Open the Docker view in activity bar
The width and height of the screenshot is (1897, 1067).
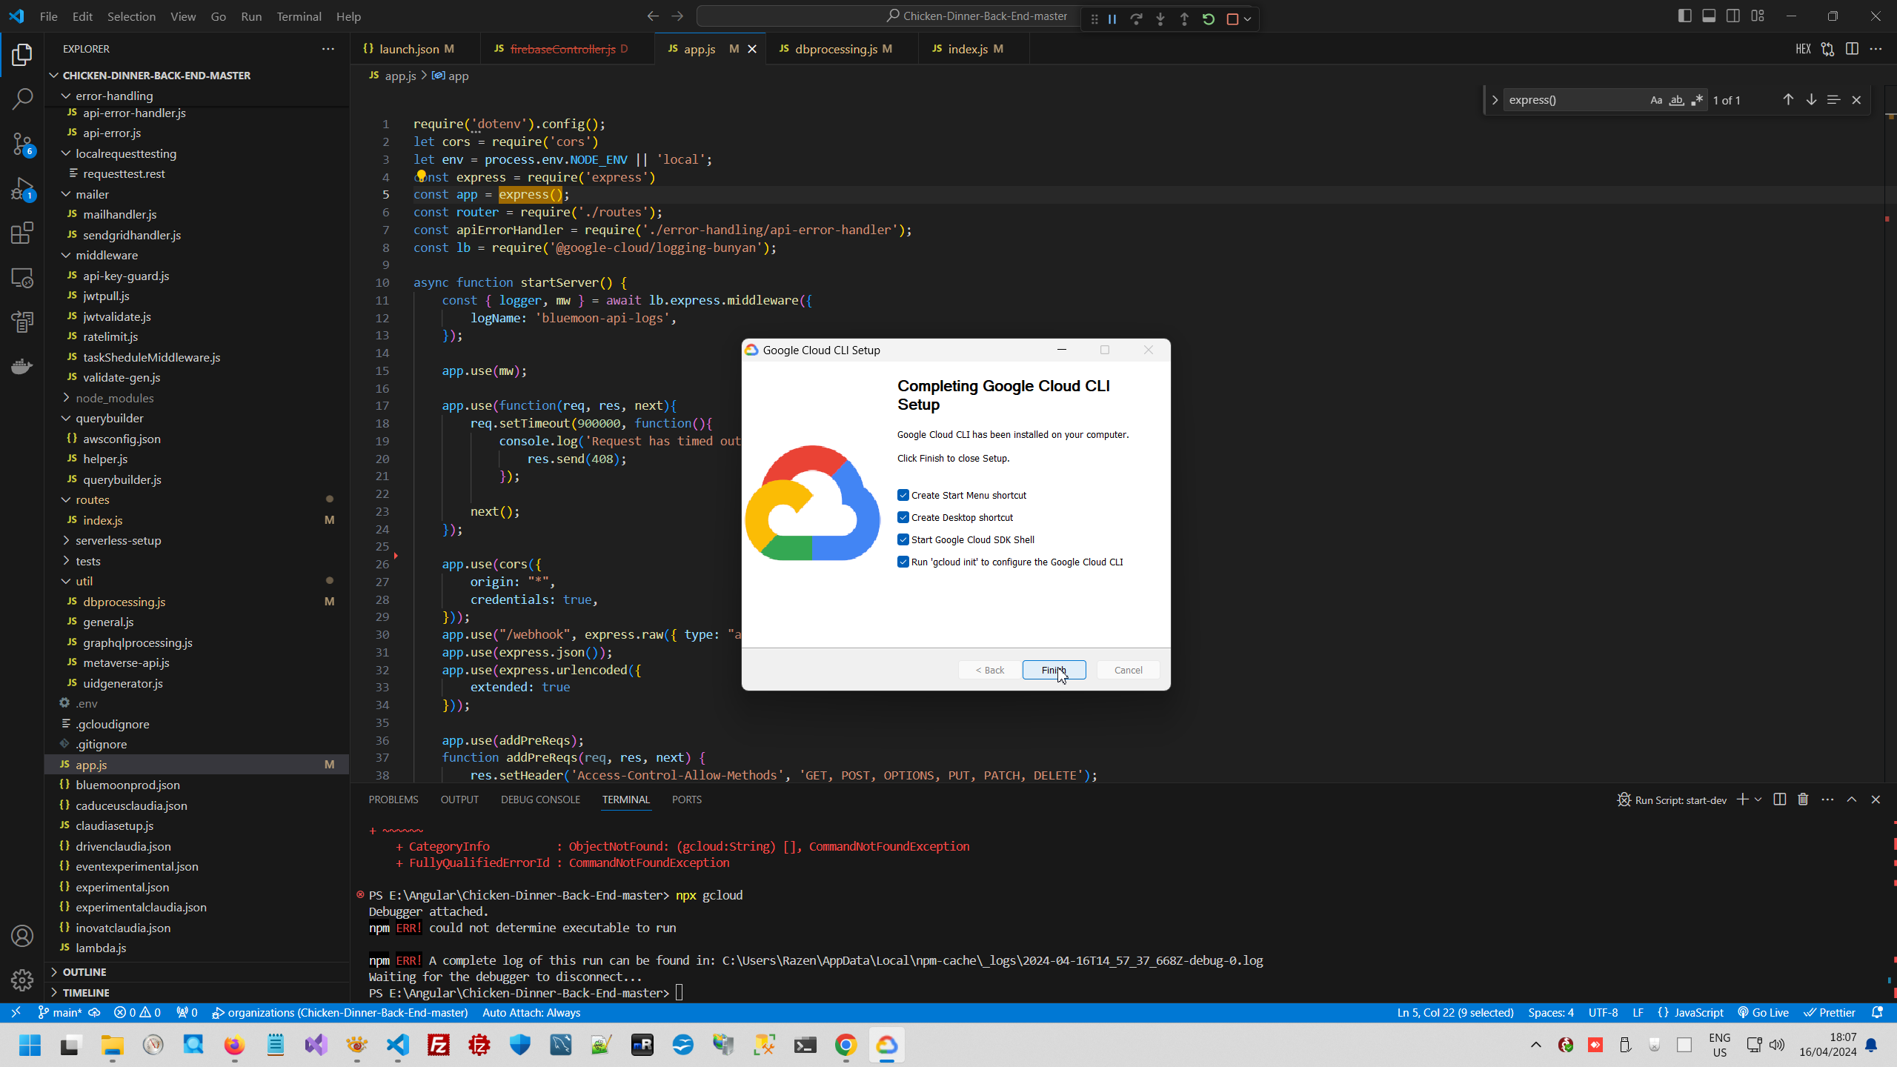point(22,367)
